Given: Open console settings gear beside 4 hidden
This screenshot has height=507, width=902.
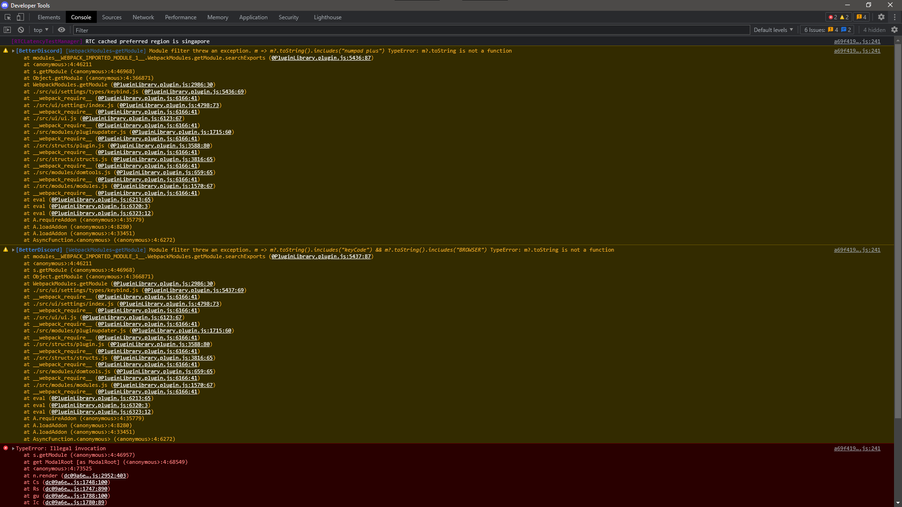Looking at the screenshot, I should point(894,30).
